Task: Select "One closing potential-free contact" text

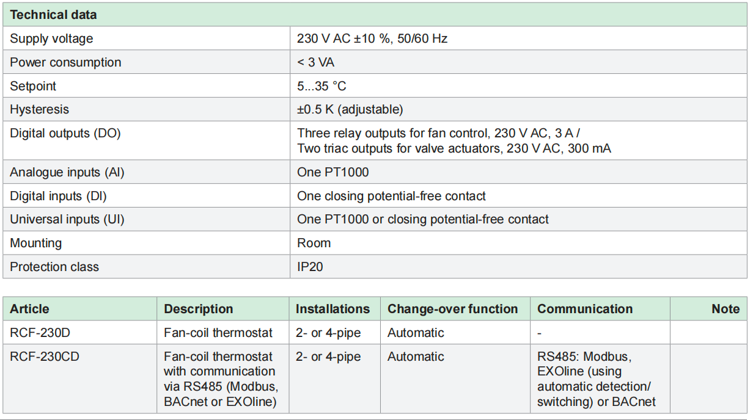Action: [x=391, y=196]
